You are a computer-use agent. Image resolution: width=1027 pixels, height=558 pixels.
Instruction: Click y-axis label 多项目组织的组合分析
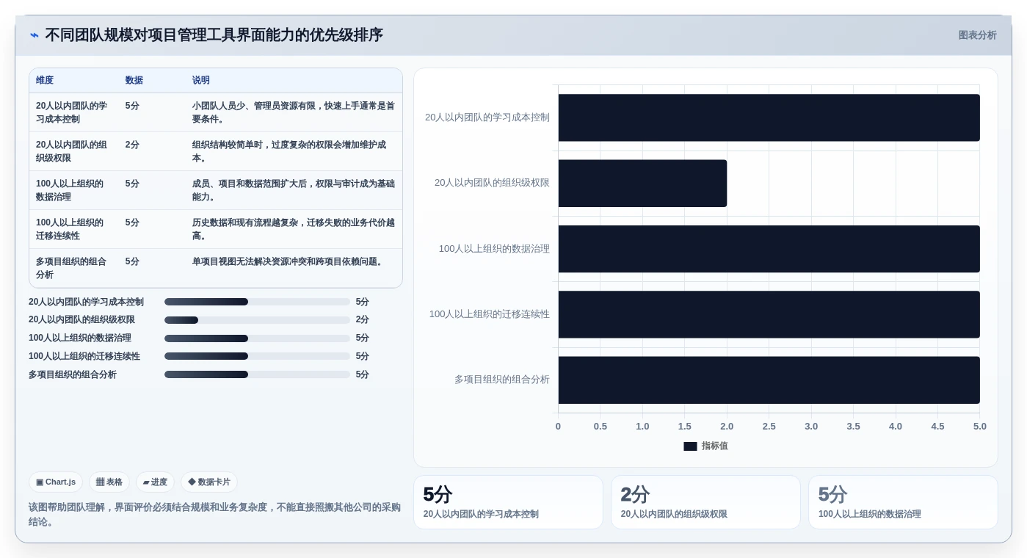pos(502,380)
